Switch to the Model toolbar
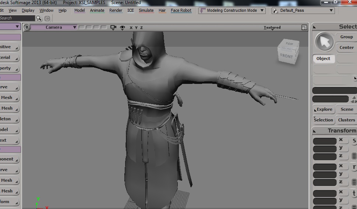 tap(79, 10)
